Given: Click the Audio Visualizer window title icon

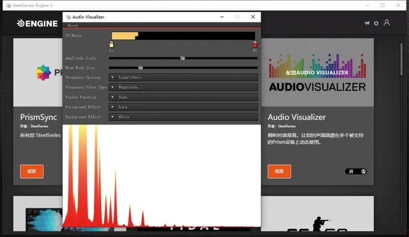Looking at the screenshot, I should (68, 17).
